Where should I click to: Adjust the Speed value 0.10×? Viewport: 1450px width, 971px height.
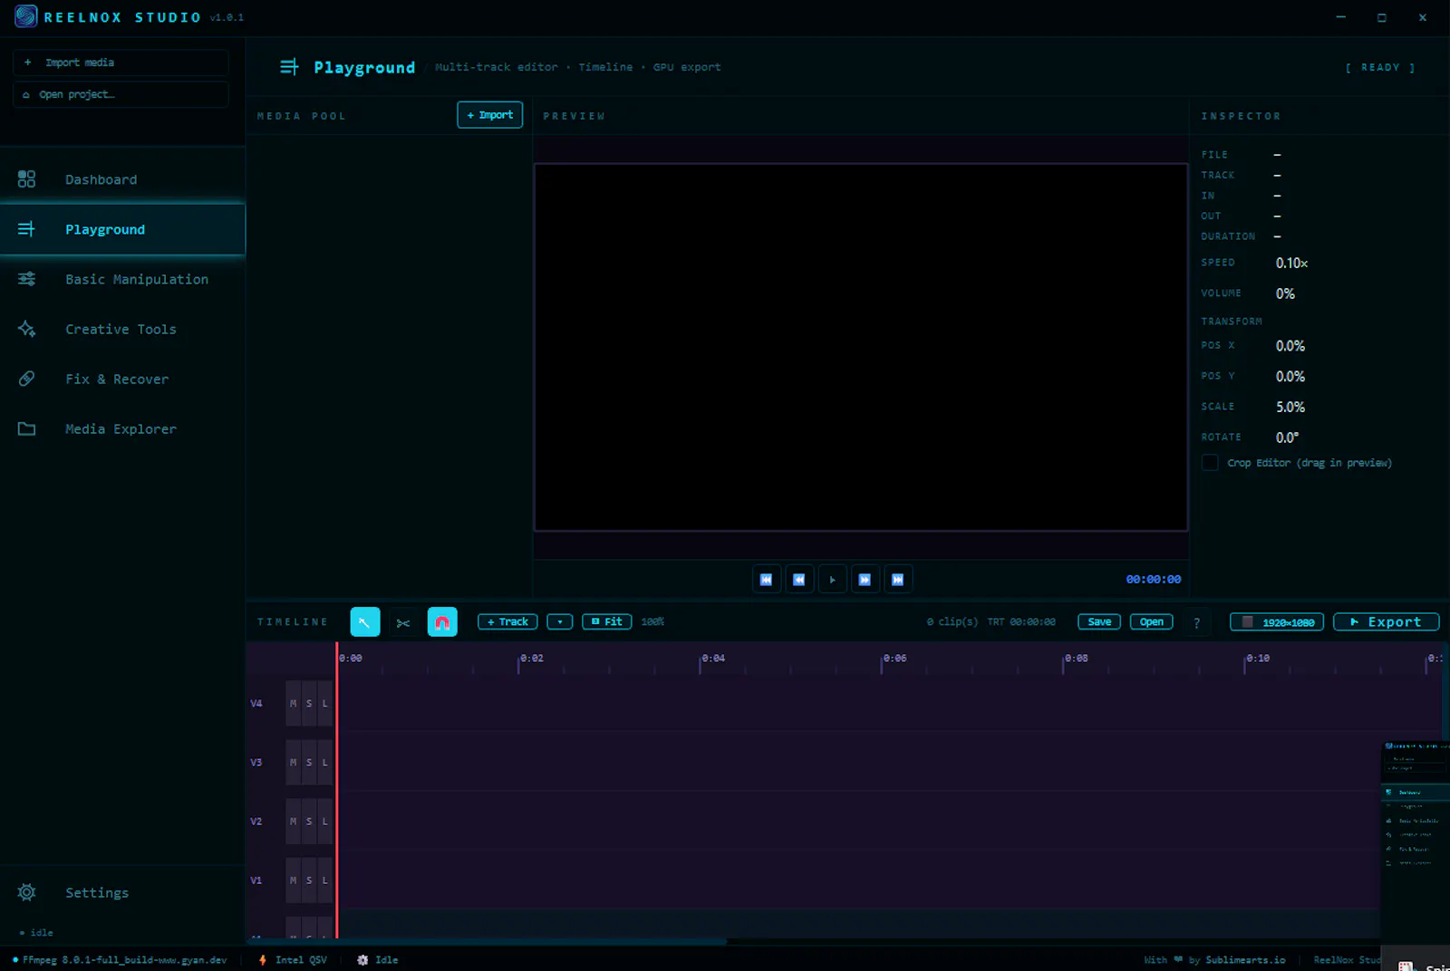coord(1291,263)
